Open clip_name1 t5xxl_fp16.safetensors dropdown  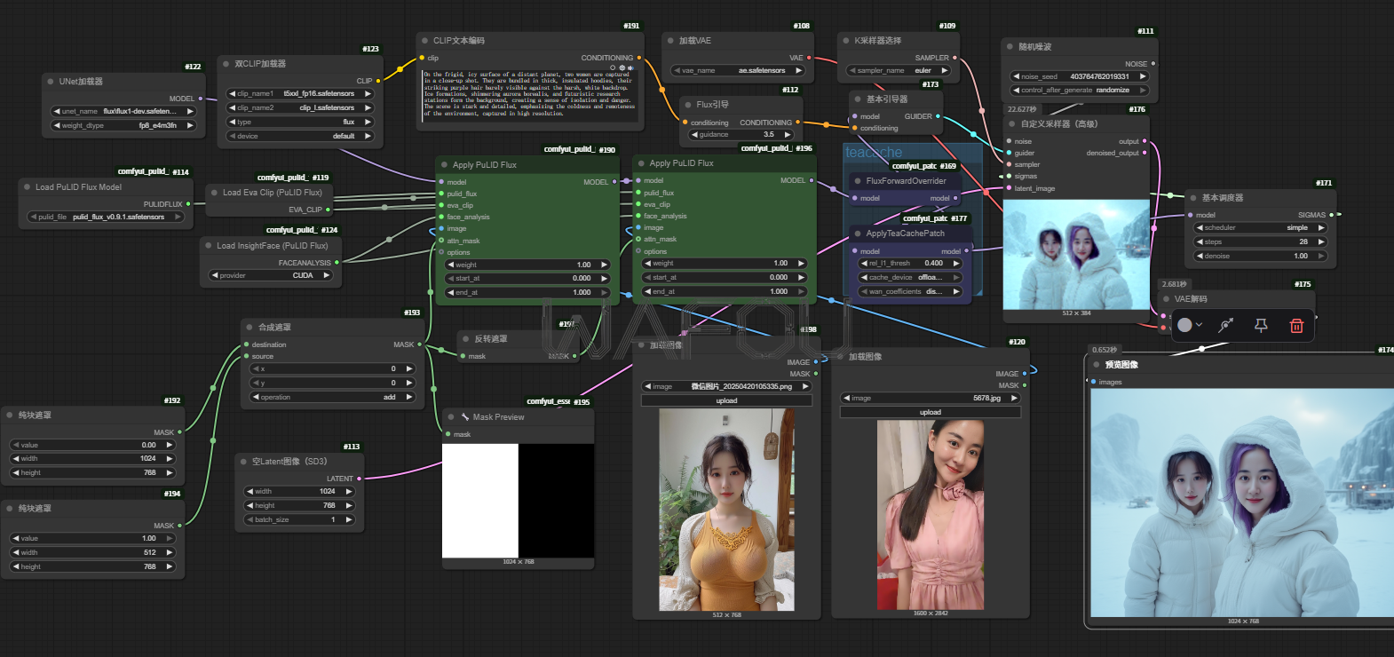pos(301,93)
